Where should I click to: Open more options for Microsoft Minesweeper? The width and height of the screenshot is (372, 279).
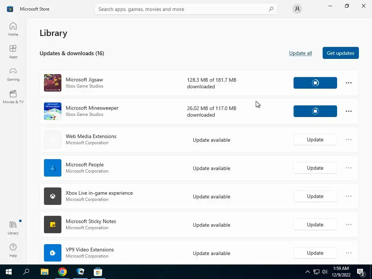click(x=348, y=111)
